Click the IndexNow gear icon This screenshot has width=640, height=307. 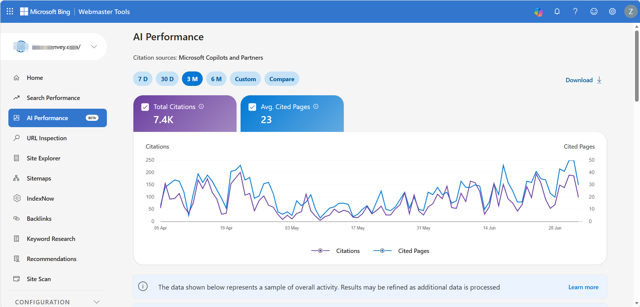click(x=17, y=198)
